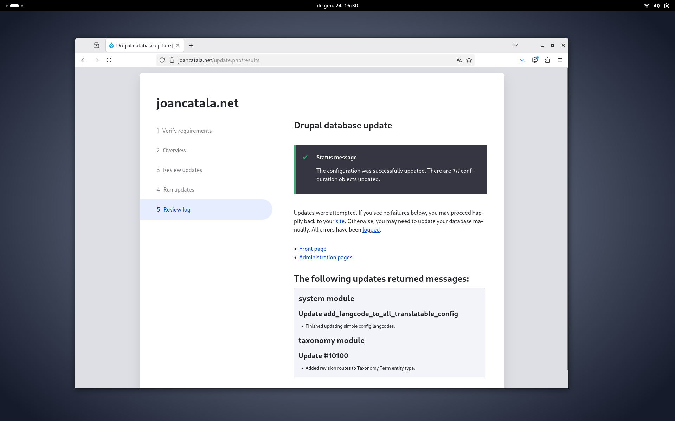Screen dimensions: 675x421
Task: Reload the current page
Action: pyautogui.click(x=109, y=60)
